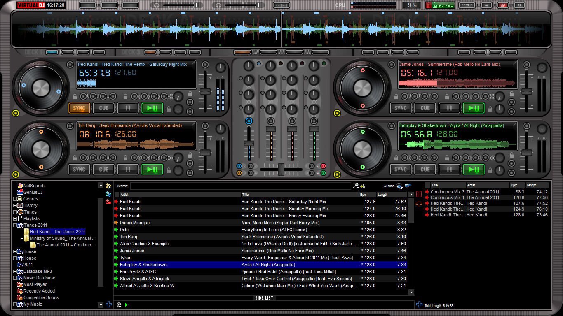Click the pause button on Tim Berg deck

(128, 169)
